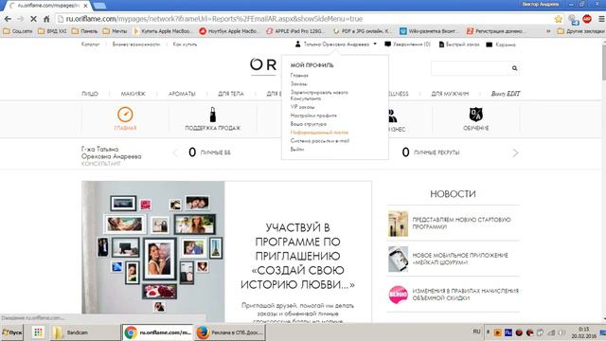Image resolution: width=606 pixels, height=341 pixels.
Task: Open the Купить Apple MacBoo... bookmark
Action: [x=162, y=31]
